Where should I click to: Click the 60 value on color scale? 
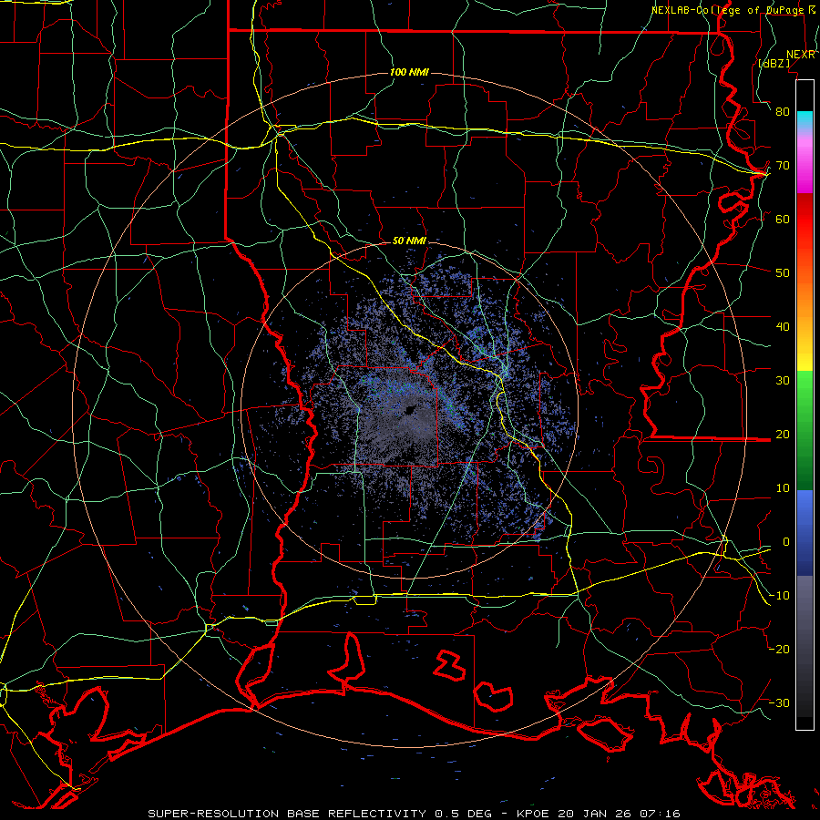pos(783,219)
